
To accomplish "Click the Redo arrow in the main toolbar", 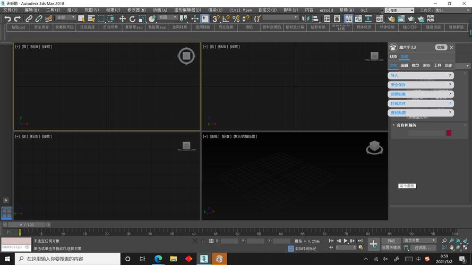I will click(18, 19).
